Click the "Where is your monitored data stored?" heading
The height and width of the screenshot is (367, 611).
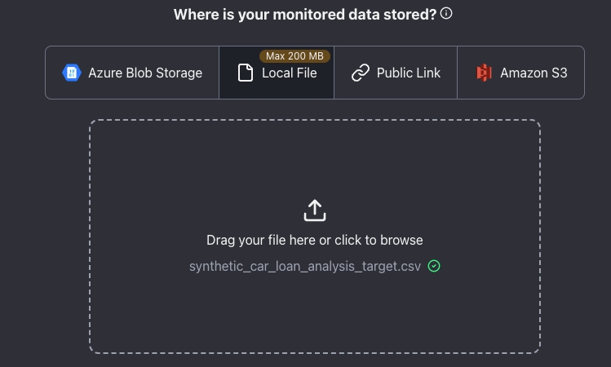[305, 14]
